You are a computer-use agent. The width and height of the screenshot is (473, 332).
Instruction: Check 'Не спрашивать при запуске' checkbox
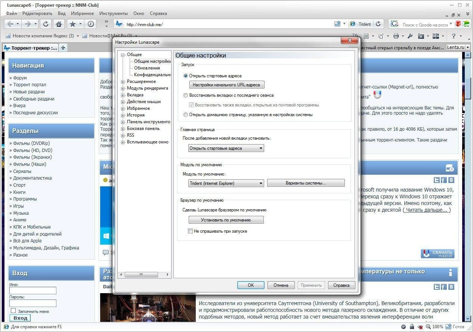coord(190,231)
